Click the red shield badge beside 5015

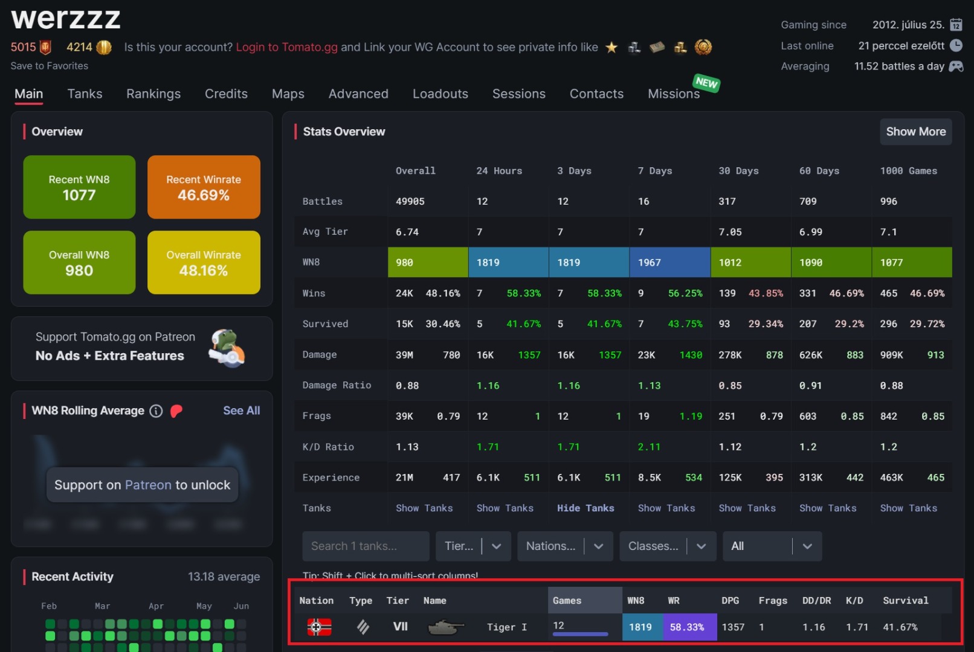point(45,47)
